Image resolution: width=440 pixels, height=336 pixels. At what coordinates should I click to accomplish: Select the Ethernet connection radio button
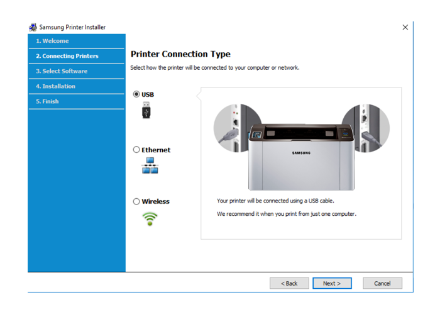click(136, 150)
